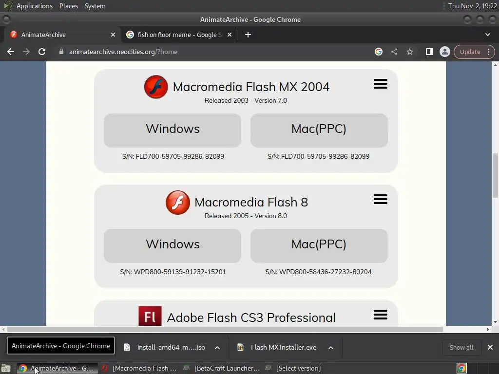Image resolution: width=499 pixels, height=374 pixels.
Task: Open hamburger menu on Flash MX 2004 card
Action: 380,84
